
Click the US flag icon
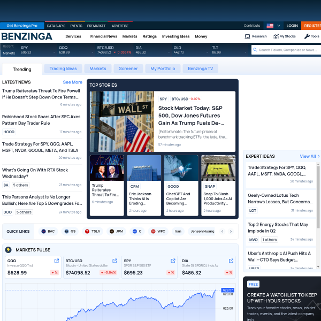coord(270,26)
